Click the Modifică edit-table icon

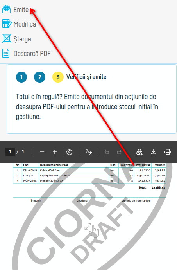coord(7,23)
